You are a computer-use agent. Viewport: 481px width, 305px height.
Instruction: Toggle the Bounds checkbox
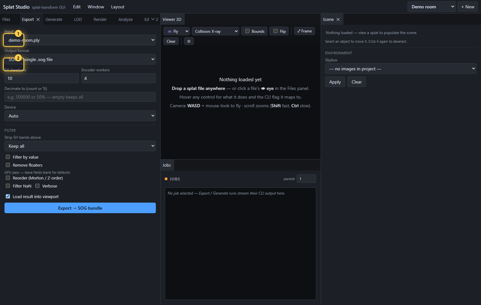[247, 31]
